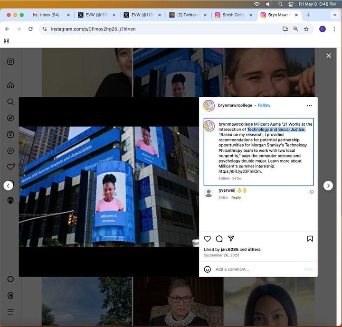
Task: Close the Smith College tab
Action: point(251,15)
